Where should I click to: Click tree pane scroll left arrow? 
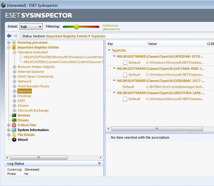coord(7,158)
